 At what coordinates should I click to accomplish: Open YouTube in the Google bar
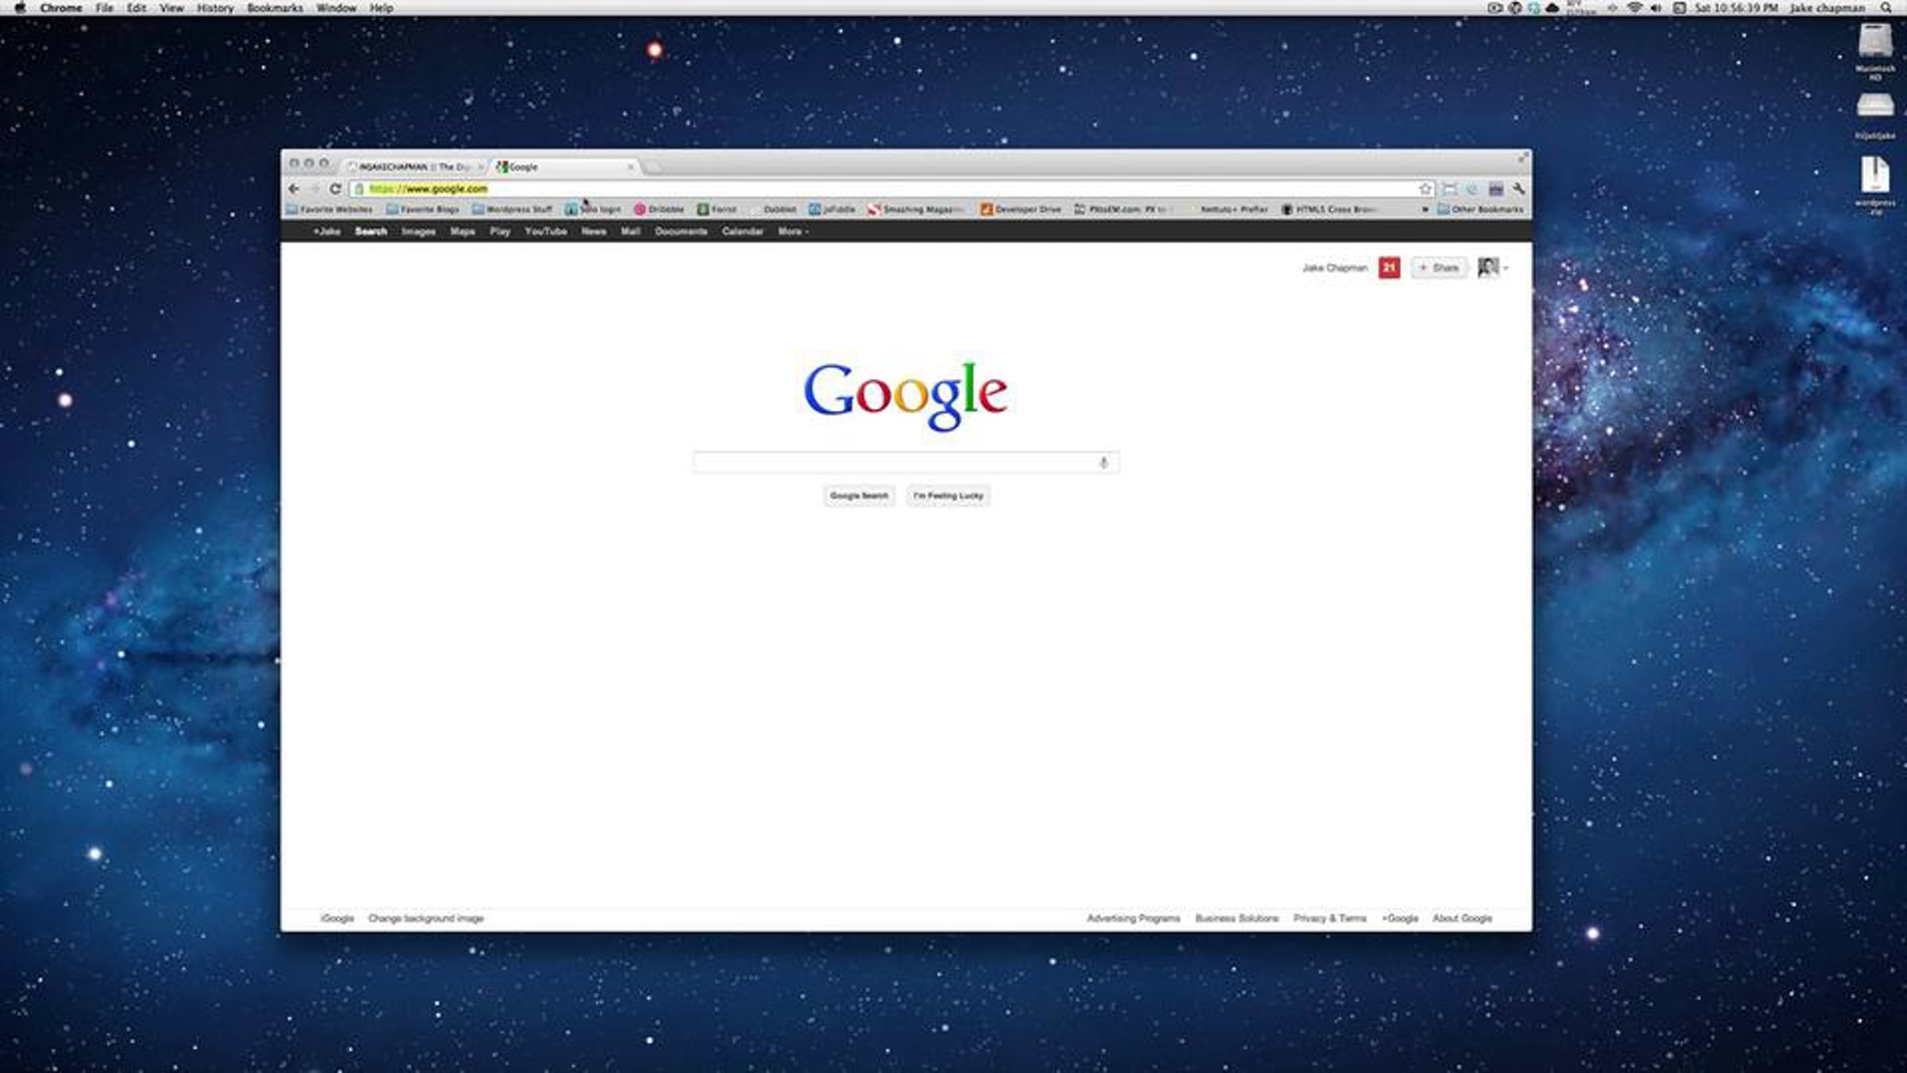pos(546,231)
